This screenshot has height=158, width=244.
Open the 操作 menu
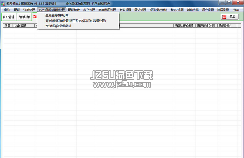tap(7, 10)
